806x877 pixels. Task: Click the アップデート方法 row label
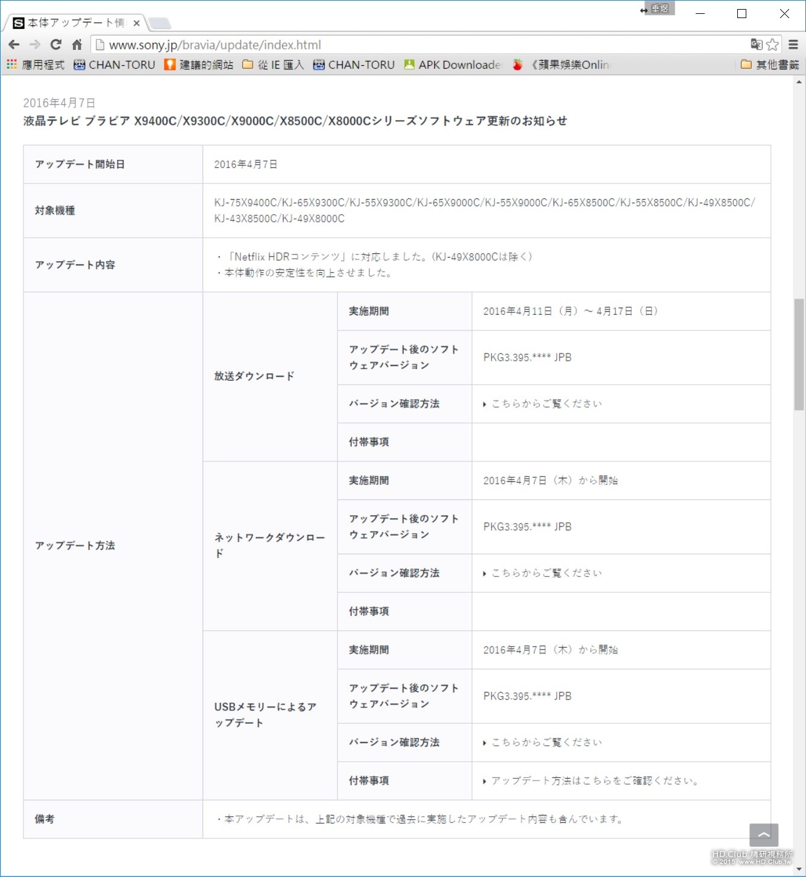(75, 545)
